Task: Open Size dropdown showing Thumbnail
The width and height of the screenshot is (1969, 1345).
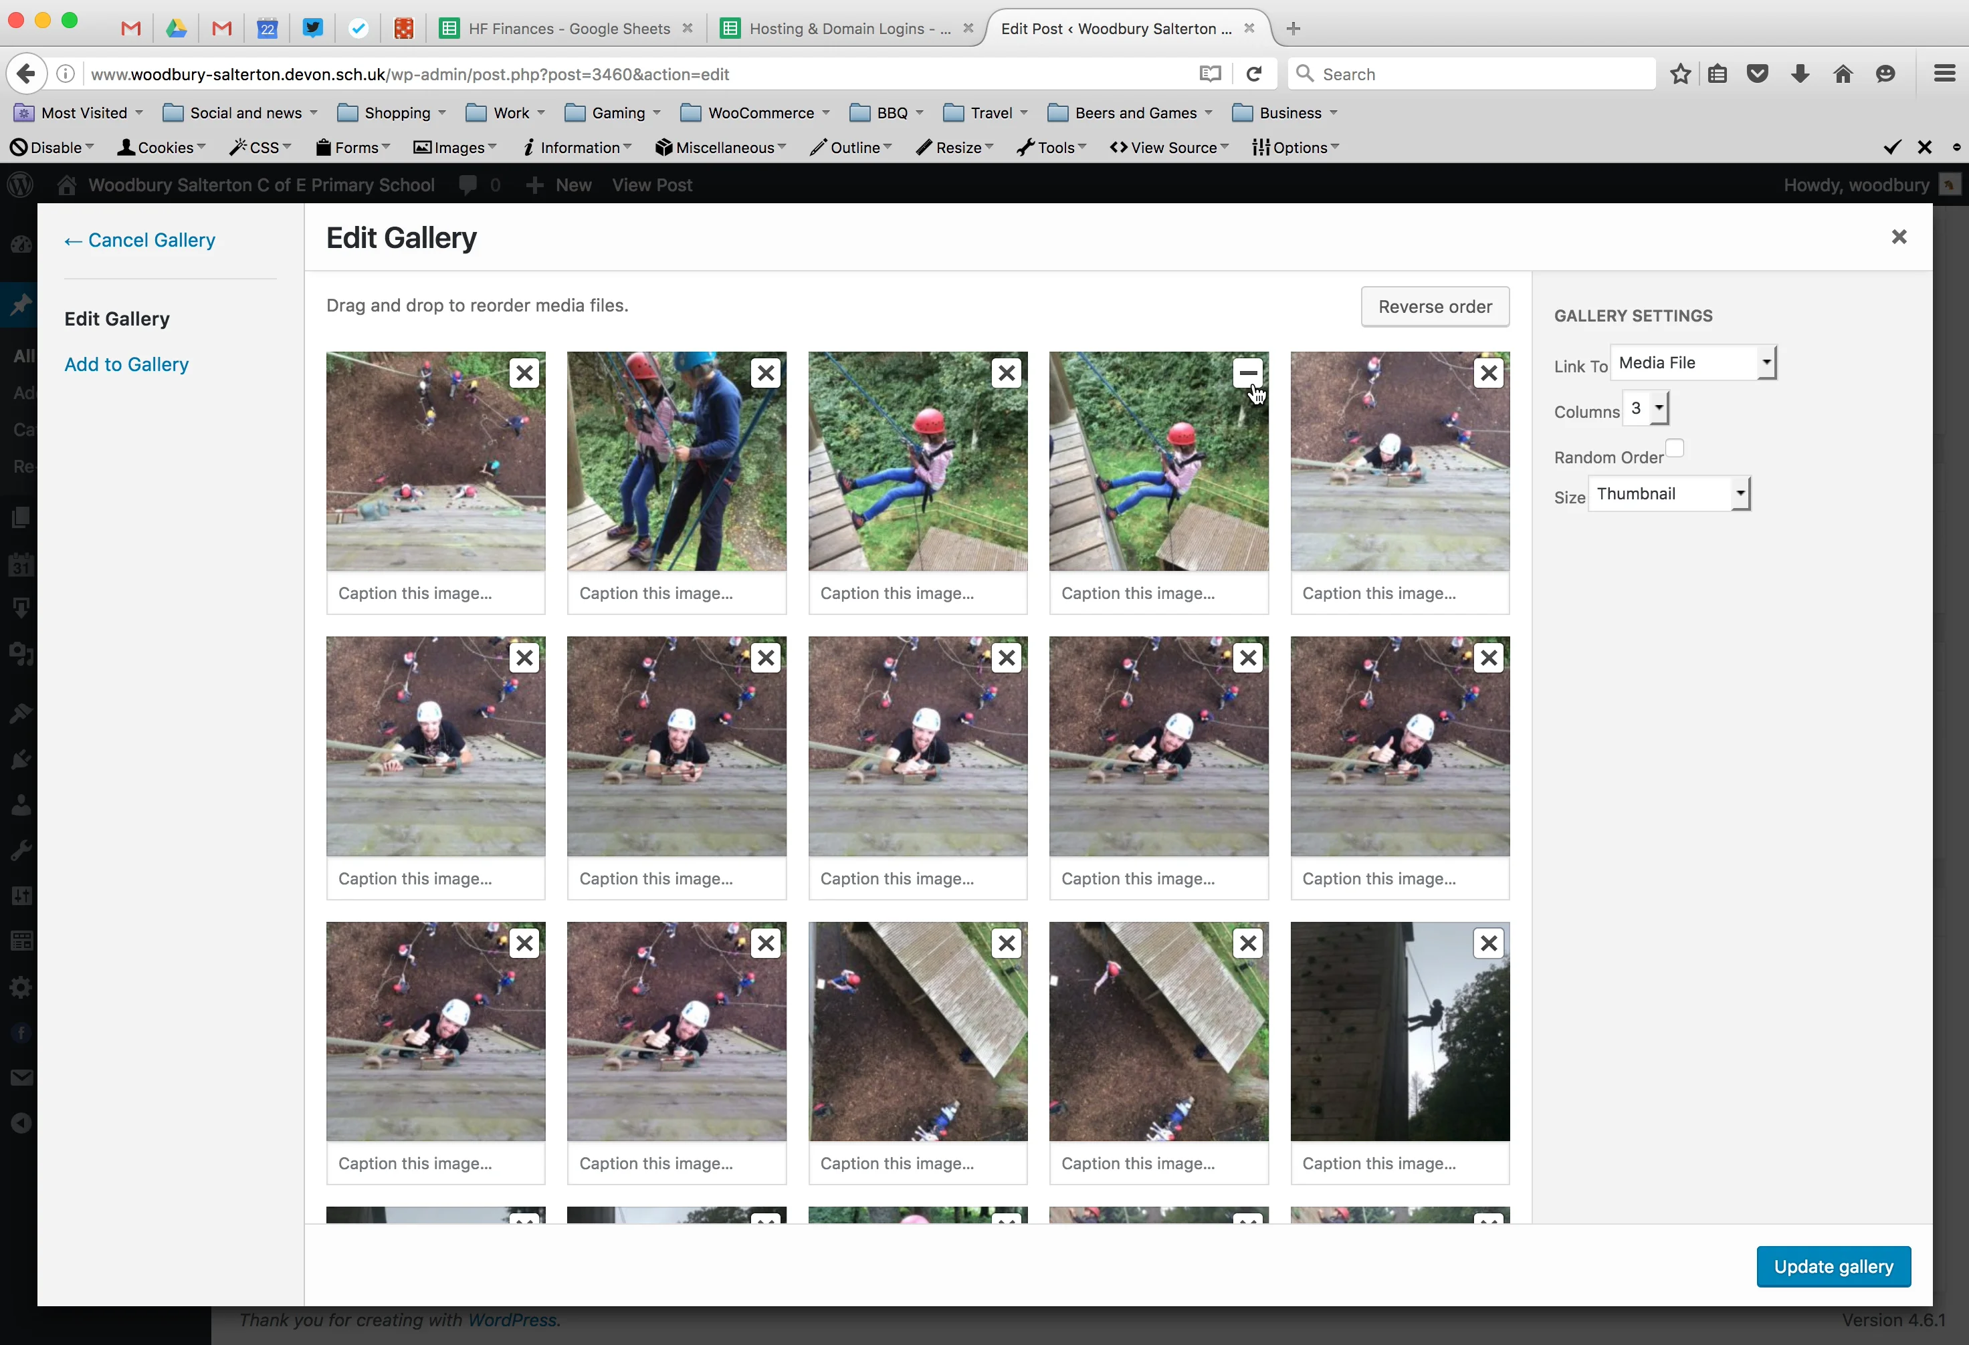Action: pos(1669,494)
